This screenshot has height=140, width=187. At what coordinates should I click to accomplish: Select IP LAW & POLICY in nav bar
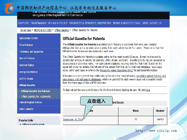[x=58, y=23]
